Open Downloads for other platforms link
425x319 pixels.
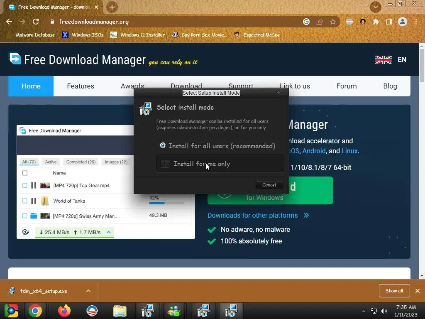pos(258,216)
